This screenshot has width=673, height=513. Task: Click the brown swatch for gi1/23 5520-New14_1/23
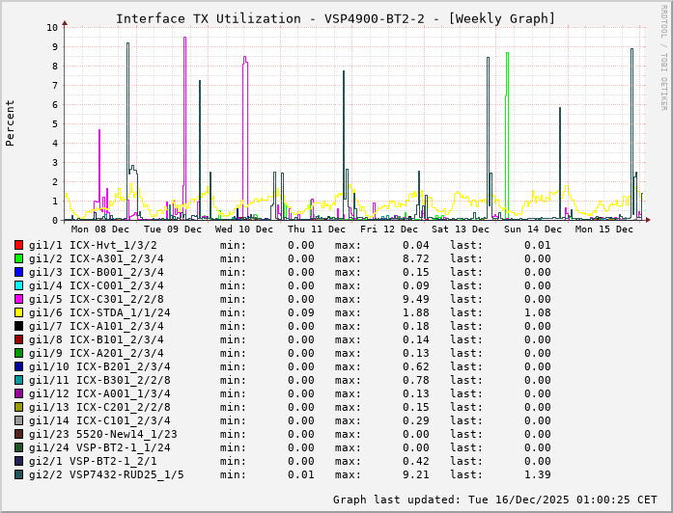(x=18, y=434)
